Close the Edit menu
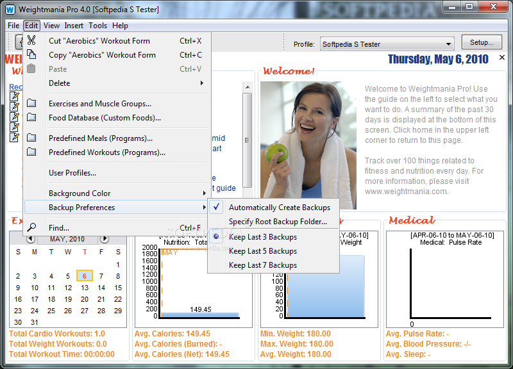 coord(31,26)
